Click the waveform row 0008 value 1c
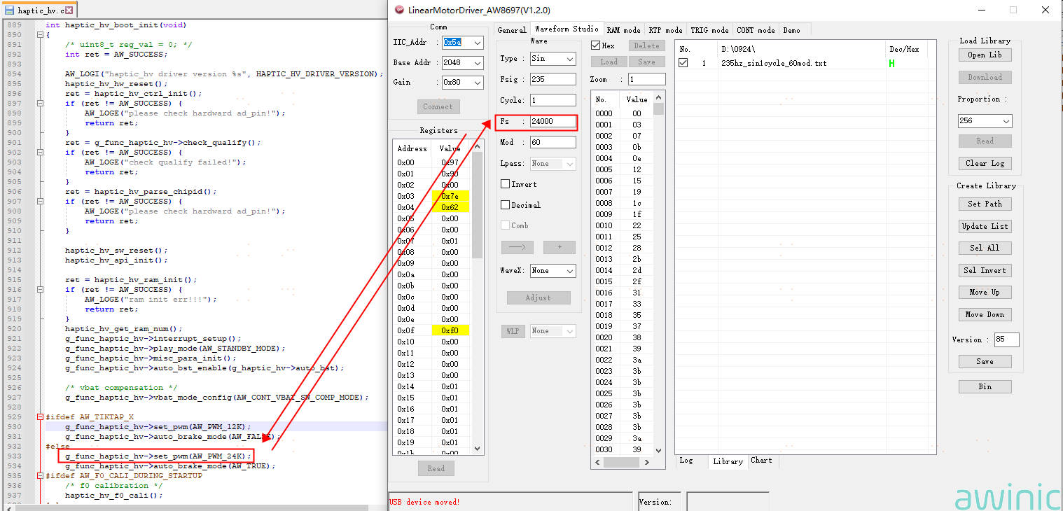Viewport: 1063px width, 511px height. [637, 203]
